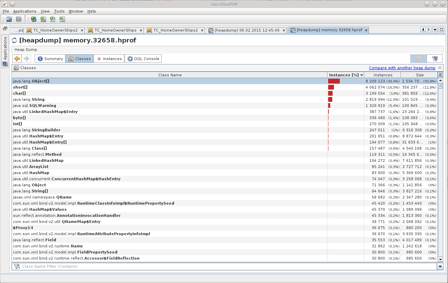Sort by the Instances column header
Screen dimensions: 448x283
coord(383,75)
